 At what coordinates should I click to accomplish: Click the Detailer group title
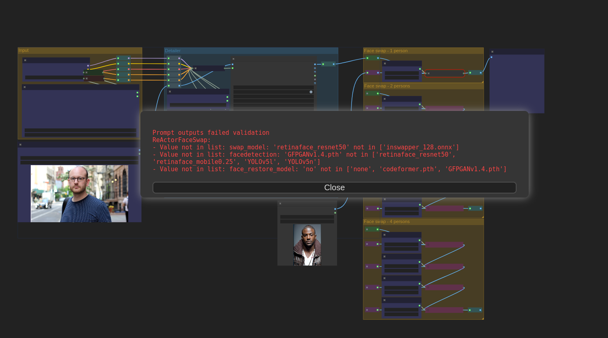(173, 51)
